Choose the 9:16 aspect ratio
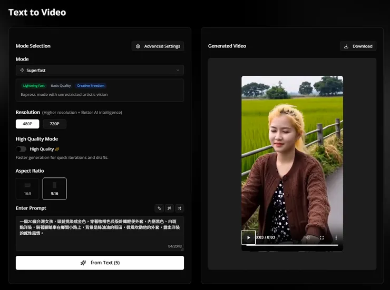Screen dimensions: 390x290 tap(54, 189)
